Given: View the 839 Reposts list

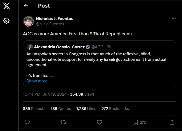Looking at the screenshot, I should point(34,109).
